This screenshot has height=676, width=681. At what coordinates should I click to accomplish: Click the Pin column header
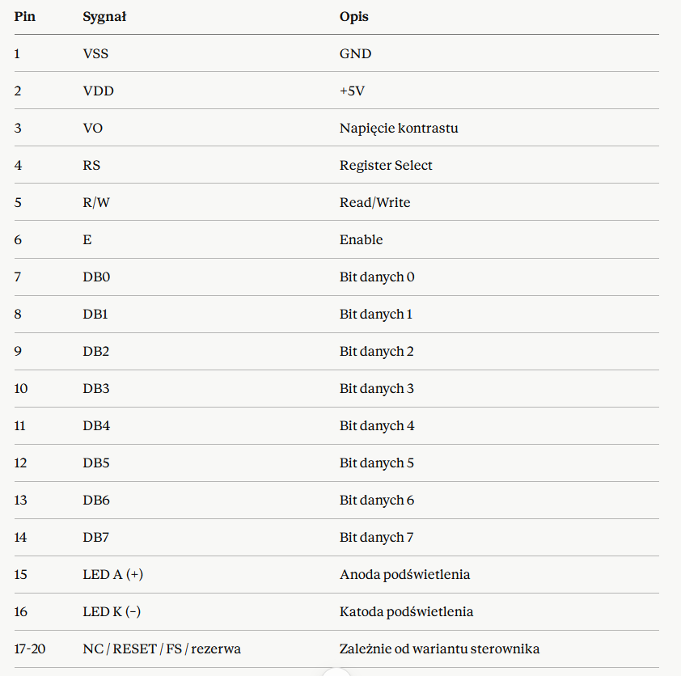click(x=25, y=16)
